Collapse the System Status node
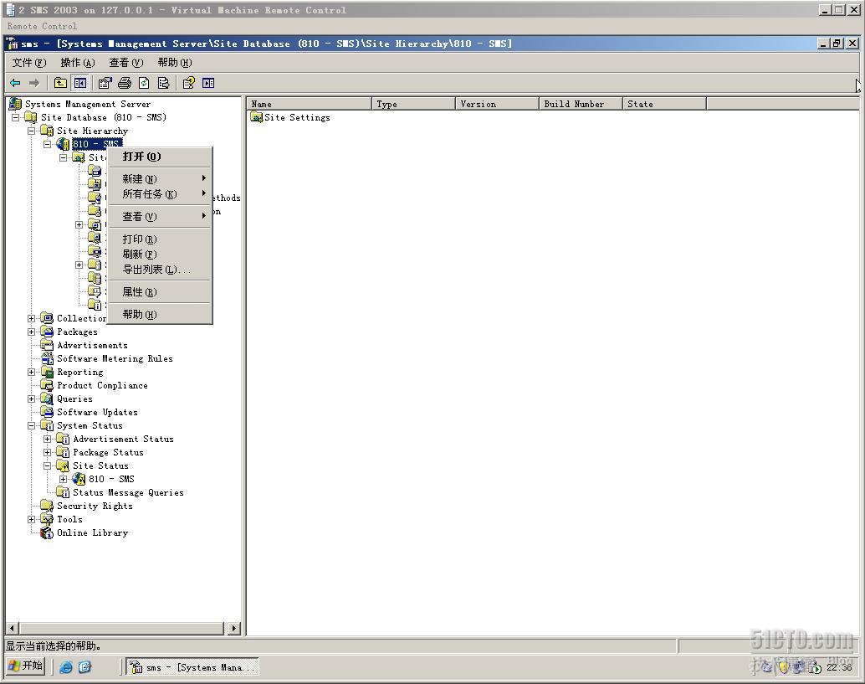The height and width of the screenshot is (684, 865). (x=32, y=425)
